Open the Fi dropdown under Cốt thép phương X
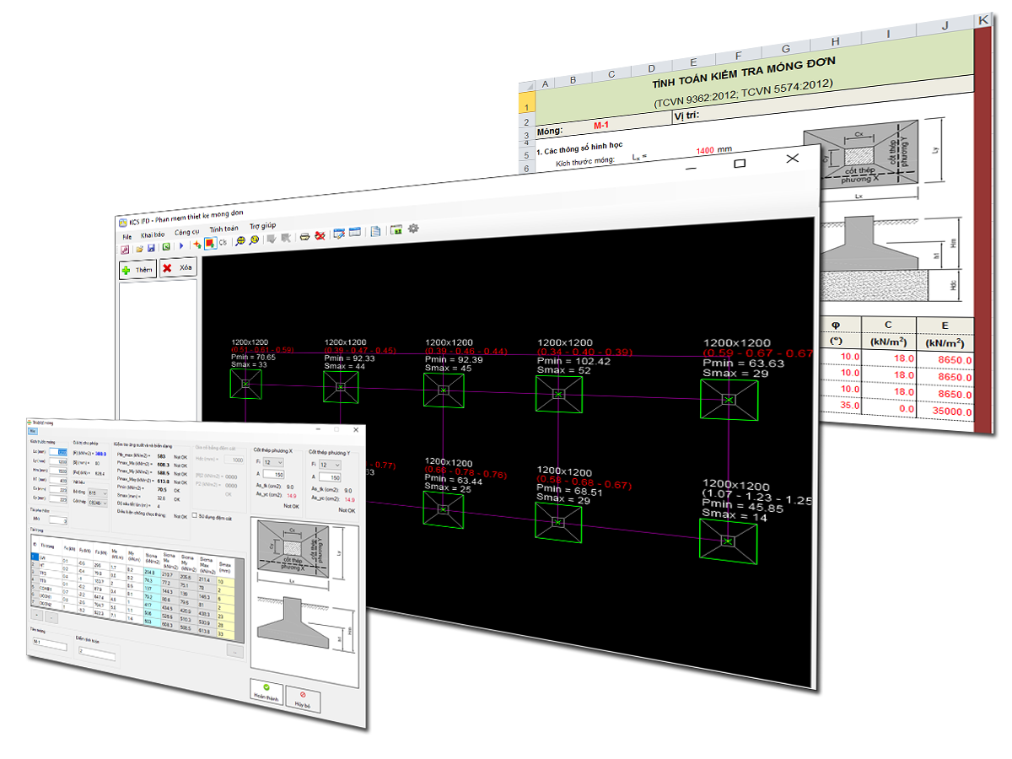Screen dimensions: 1012x759 coord(273,462)
